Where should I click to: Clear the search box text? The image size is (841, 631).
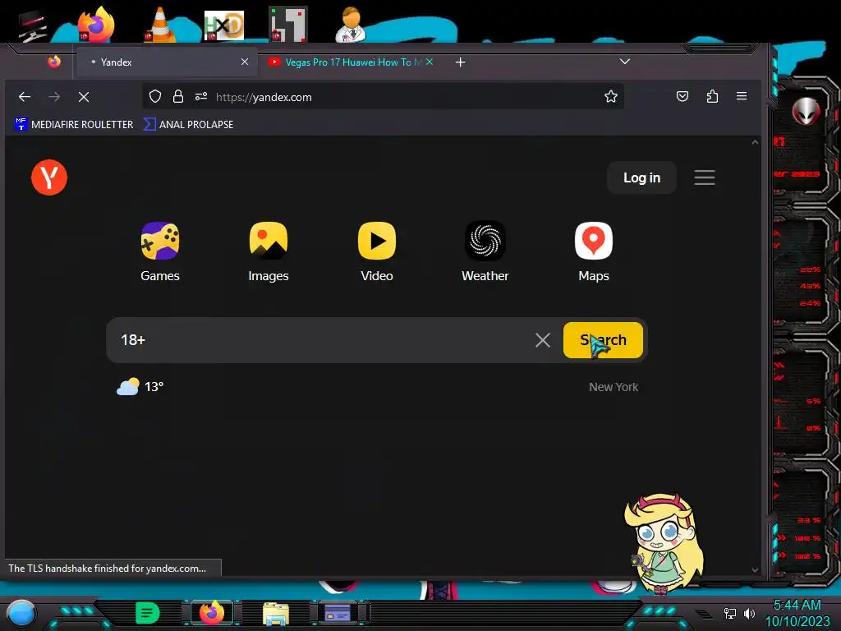[x=542, y=339]
